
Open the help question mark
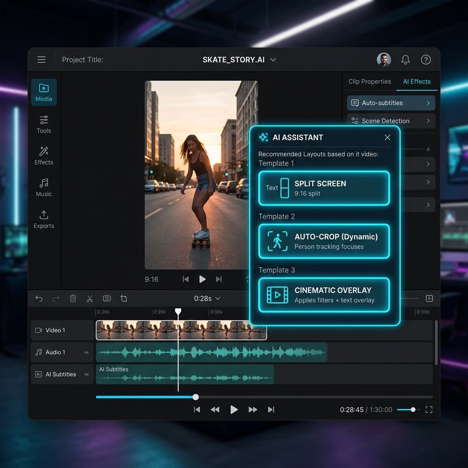click(426, 60)
